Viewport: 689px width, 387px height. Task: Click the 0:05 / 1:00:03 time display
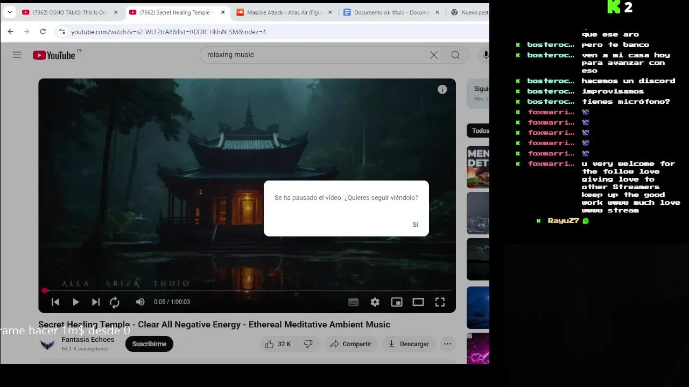(172, 302)
